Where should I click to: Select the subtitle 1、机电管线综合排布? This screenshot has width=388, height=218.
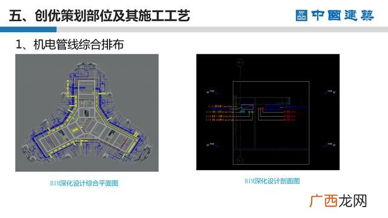[70, 44]
